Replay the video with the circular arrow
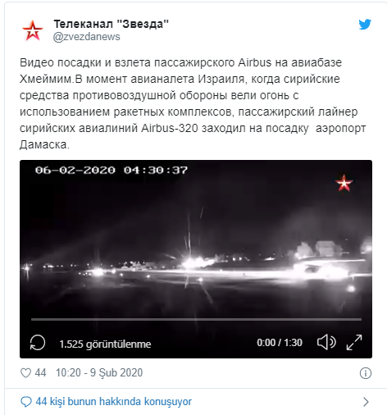This screenshot has width=387, height=415. 38,343
